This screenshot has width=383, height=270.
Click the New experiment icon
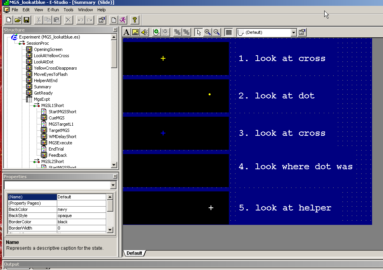(9, 20)
